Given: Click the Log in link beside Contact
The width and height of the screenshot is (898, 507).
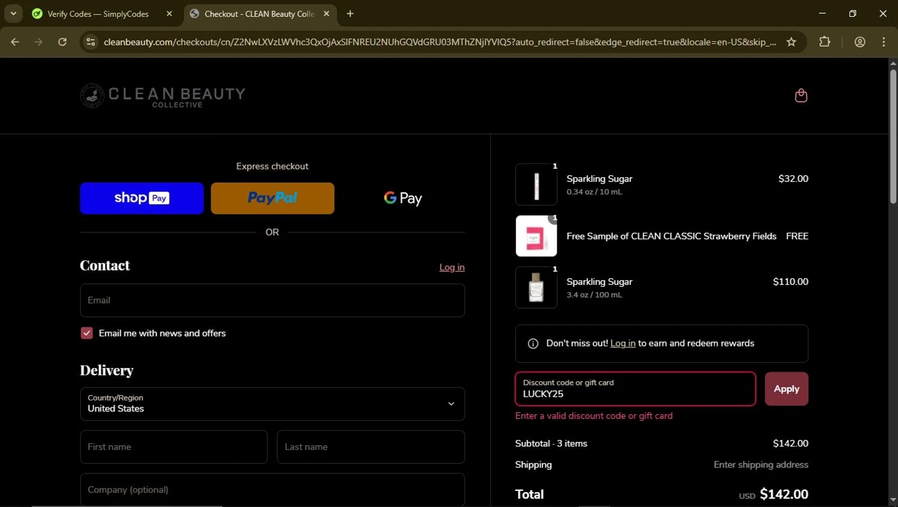Looking at the screenshot, I should click(x=452, y=268).
